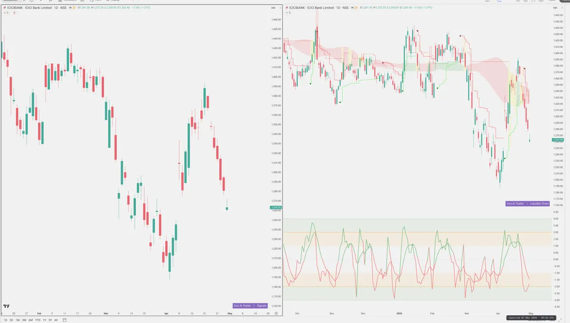Click Oct on the right chart time axis
This screenshot has width=570, height=323.
coord(297,314)
